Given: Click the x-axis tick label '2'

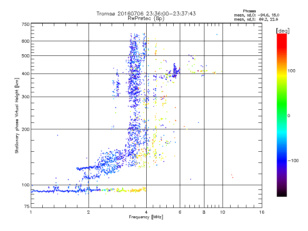Looking at the screenshot, I should pos(89,212).
